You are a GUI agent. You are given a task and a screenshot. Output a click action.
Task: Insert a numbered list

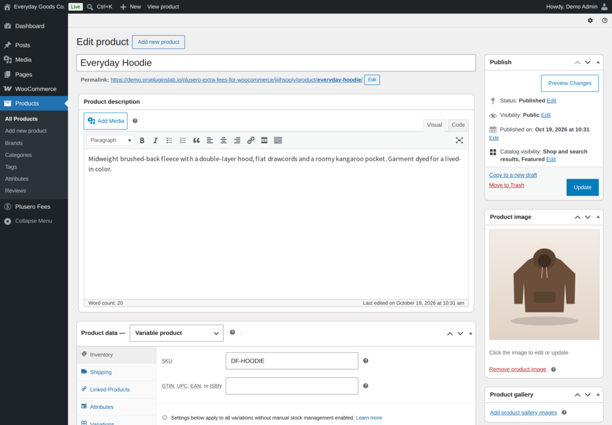point(183,140)
